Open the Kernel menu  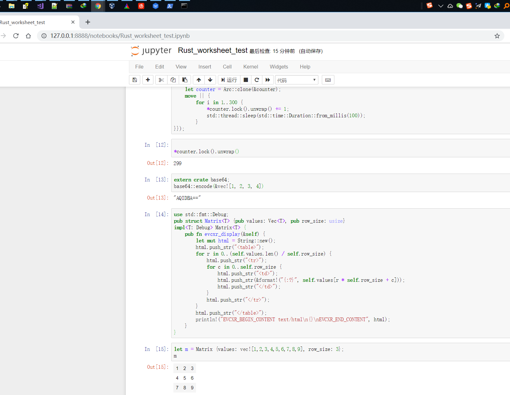coord(250,67)
